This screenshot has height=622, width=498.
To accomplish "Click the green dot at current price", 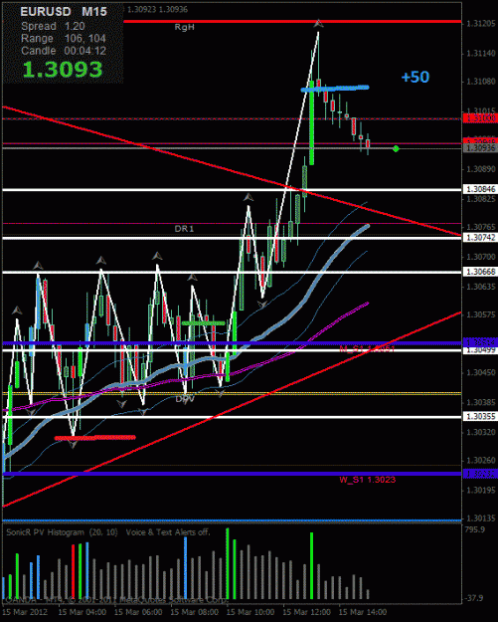I will (396, 148).
